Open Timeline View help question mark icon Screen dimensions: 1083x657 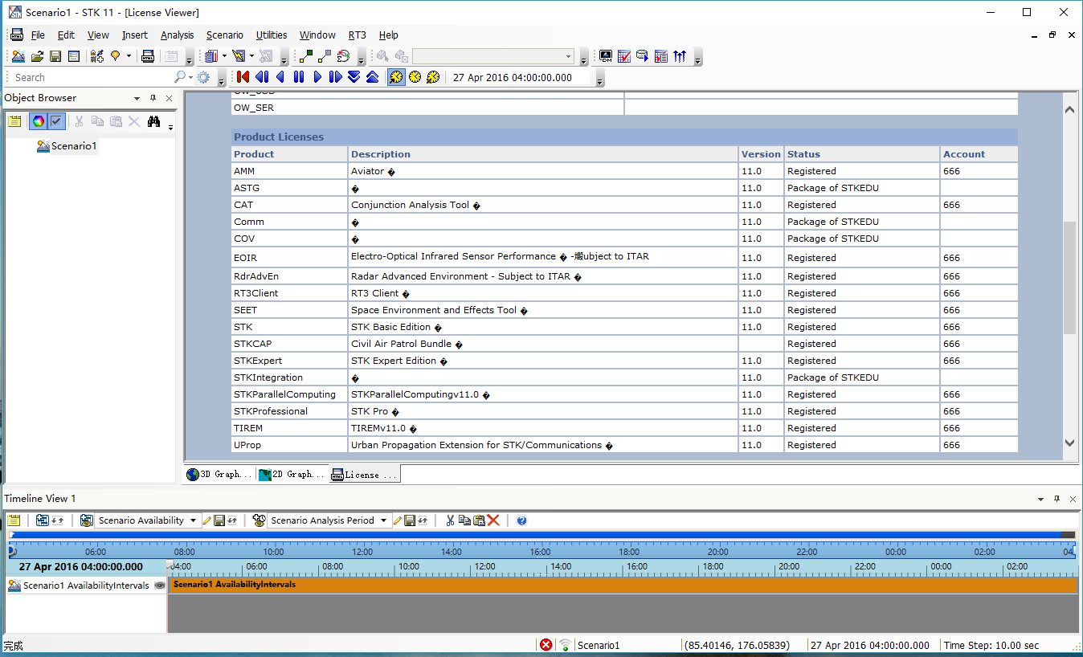tap(521, 520)
